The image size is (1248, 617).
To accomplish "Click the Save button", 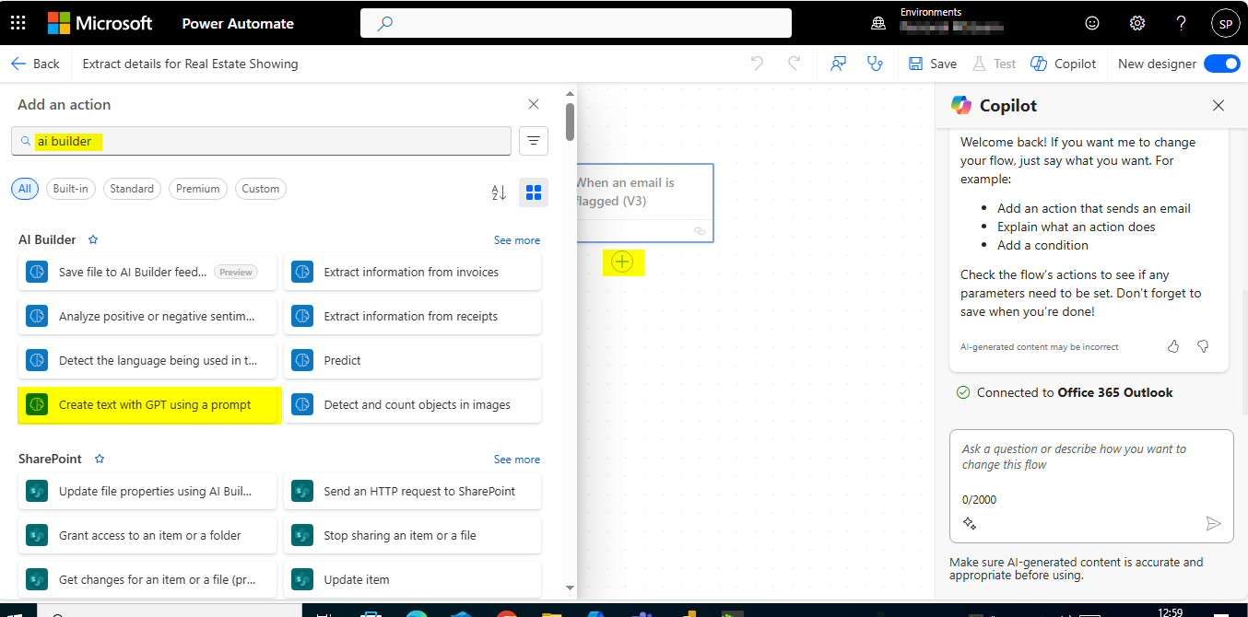I will (933, 64).
